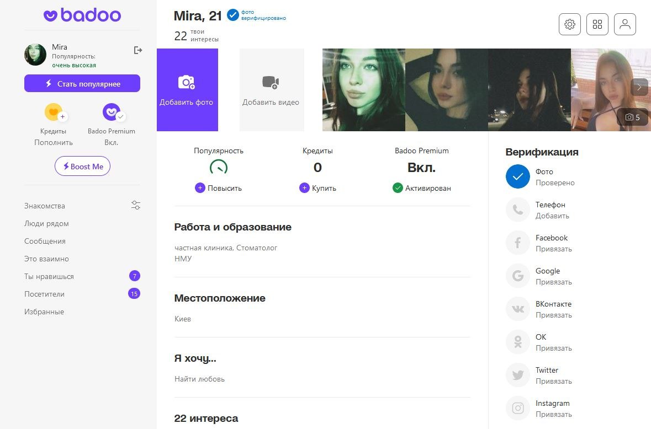Open Это взаимно list
Viewport: 651px width, 429px height.
[x=46, y=259]
